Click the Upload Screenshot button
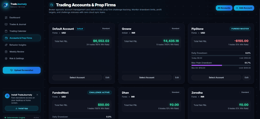Screen dimensions: 260x119 pos(22,70)
